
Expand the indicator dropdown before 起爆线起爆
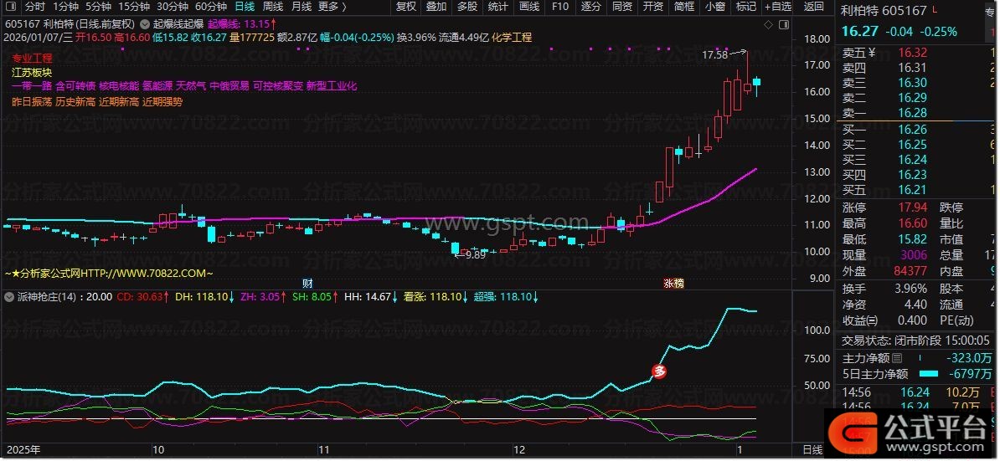coord(144,24)
